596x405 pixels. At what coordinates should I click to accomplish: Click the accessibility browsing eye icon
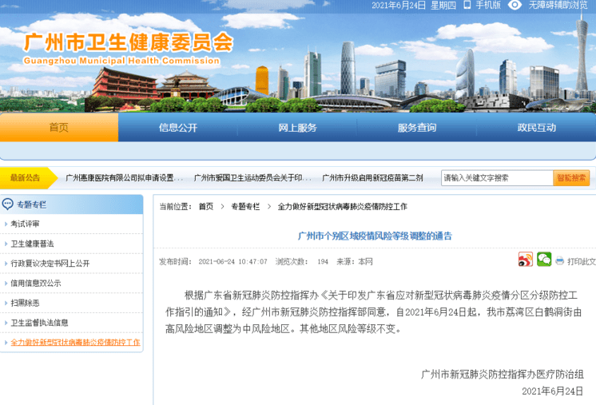[x=516, y=5]
